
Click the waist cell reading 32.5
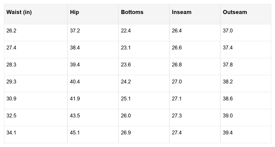(11, 116)
